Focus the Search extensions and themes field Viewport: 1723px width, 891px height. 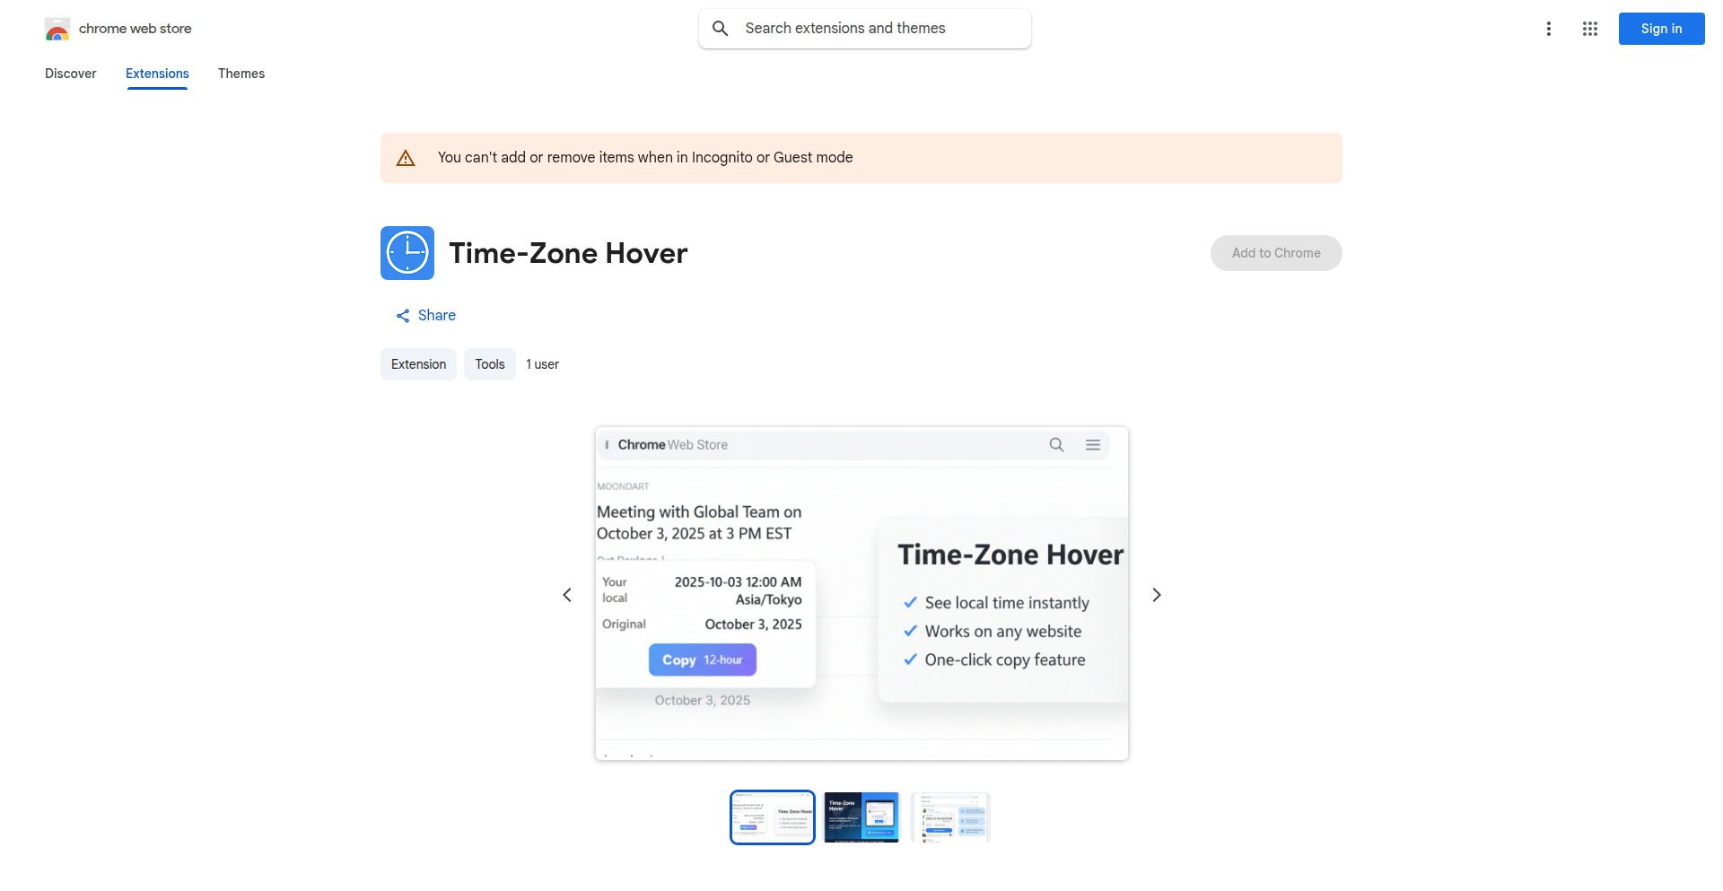pos(865,29)
